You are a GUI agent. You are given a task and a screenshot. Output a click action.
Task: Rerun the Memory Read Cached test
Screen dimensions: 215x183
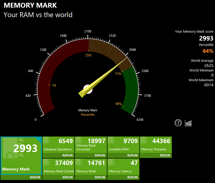(67, 177)
